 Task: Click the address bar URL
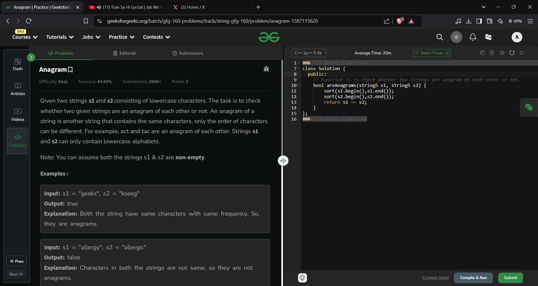[x=213, y=21]
